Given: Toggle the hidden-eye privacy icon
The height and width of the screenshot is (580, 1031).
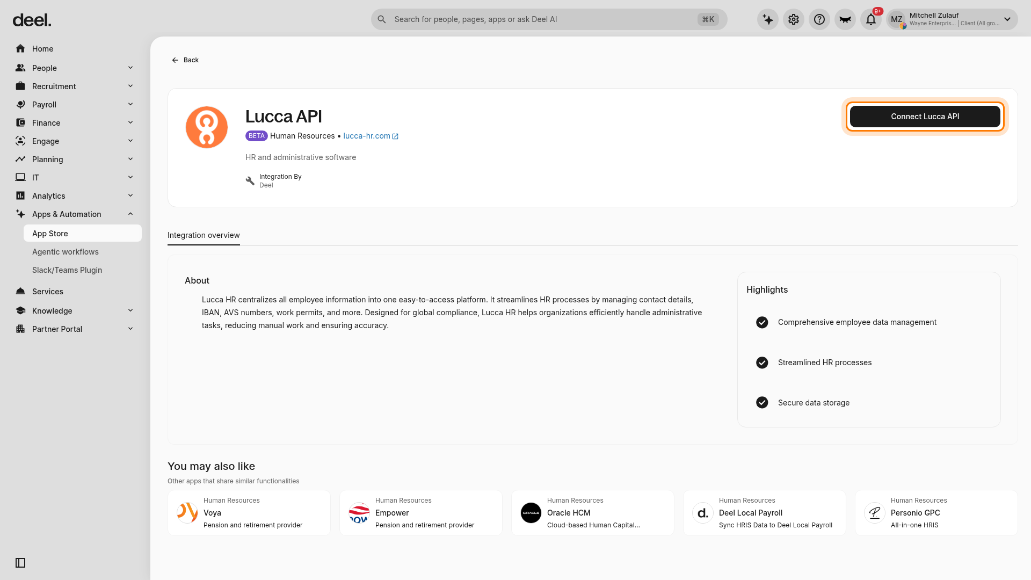Looking at the screenshot, I should tap(845, 19).
